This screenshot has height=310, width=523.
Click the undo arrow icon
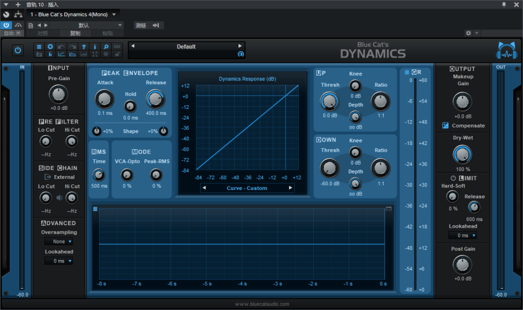61,46
